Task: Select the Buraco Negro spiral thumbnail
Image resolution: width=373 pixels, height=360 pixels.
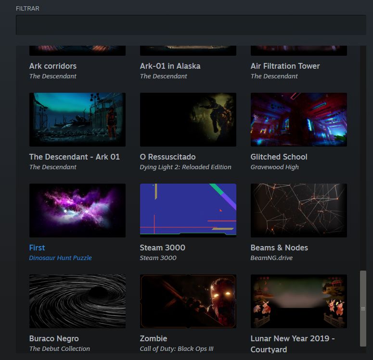Action: 77,301
